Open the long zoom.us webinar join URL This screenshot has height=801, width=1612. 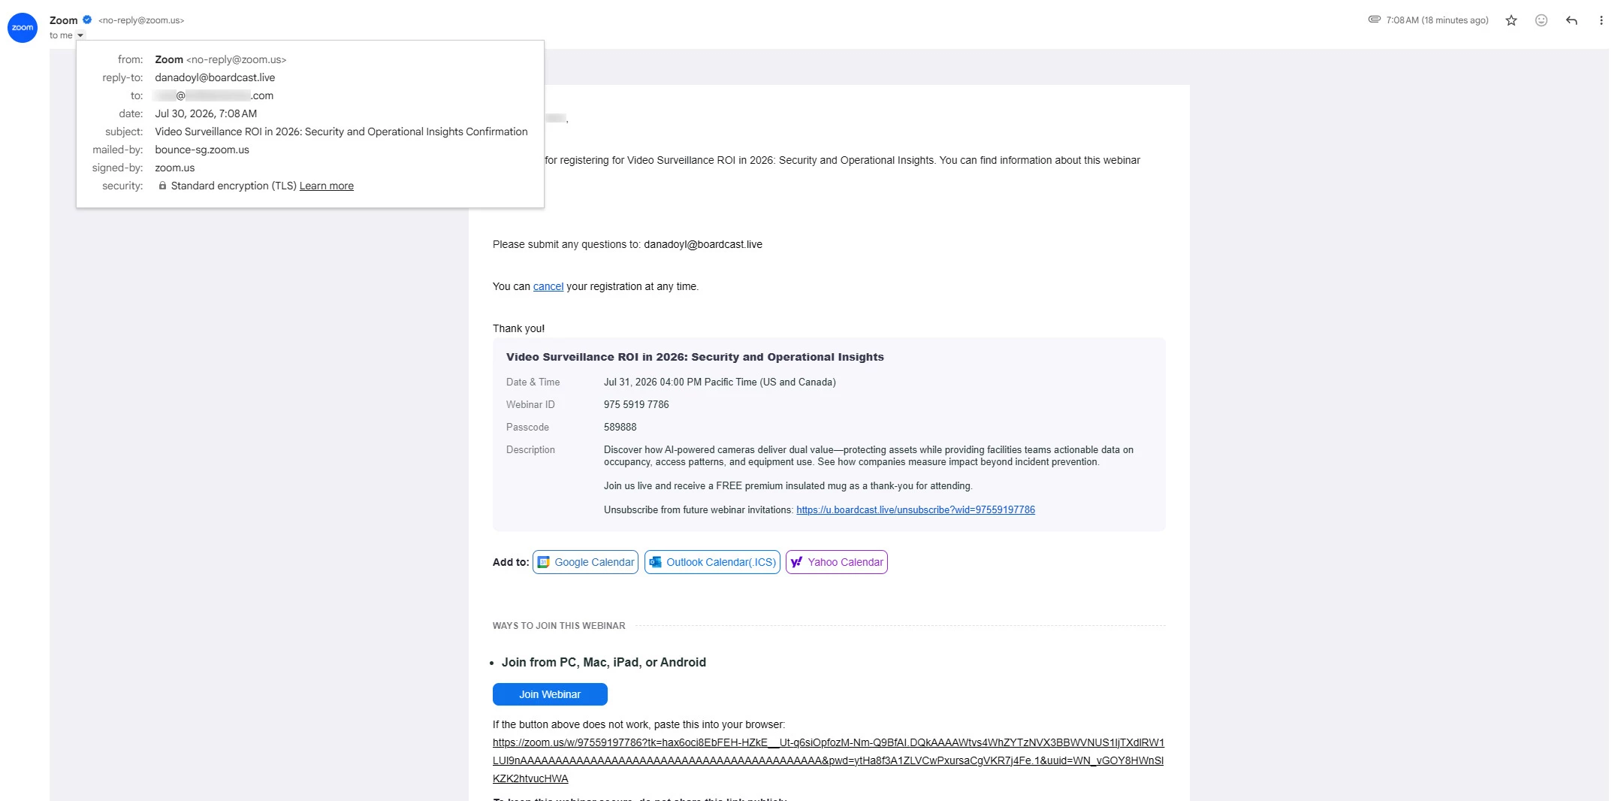click(829, 760)
